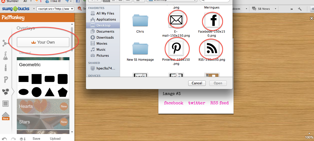Add the small rounded rectangle overlay

pos(50,79)
